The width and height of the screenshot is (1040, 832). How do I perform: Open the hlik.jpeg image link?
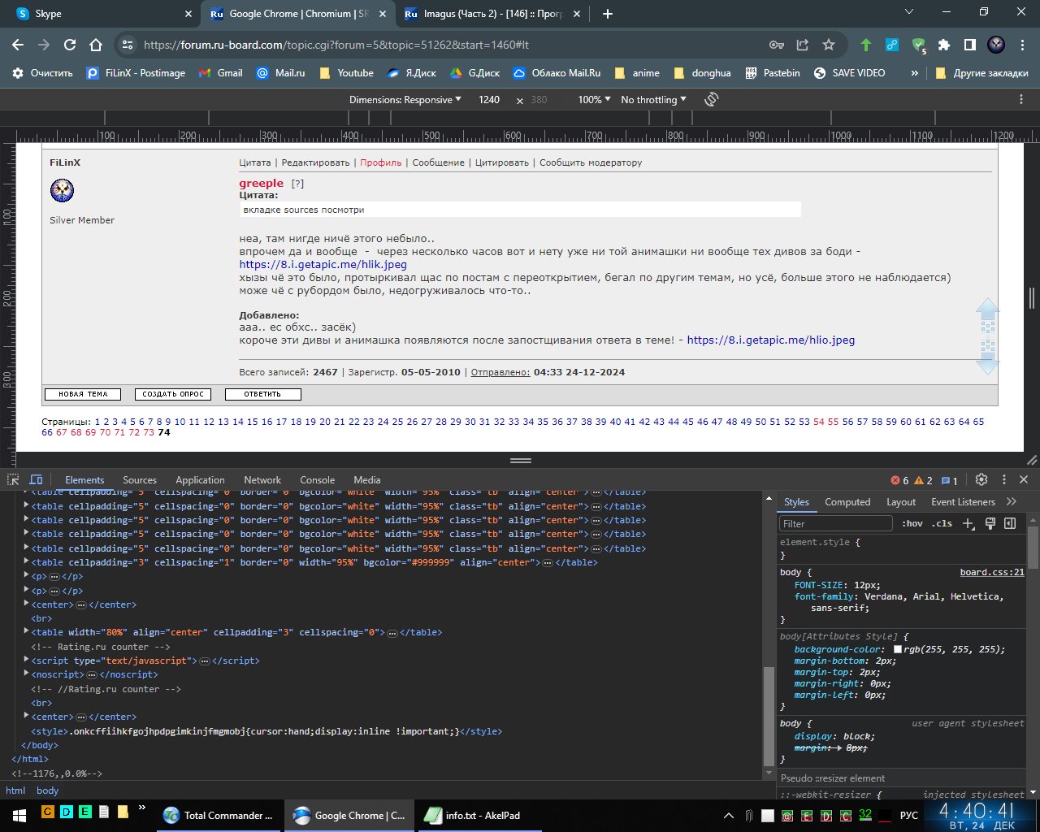tap(323, 265)
